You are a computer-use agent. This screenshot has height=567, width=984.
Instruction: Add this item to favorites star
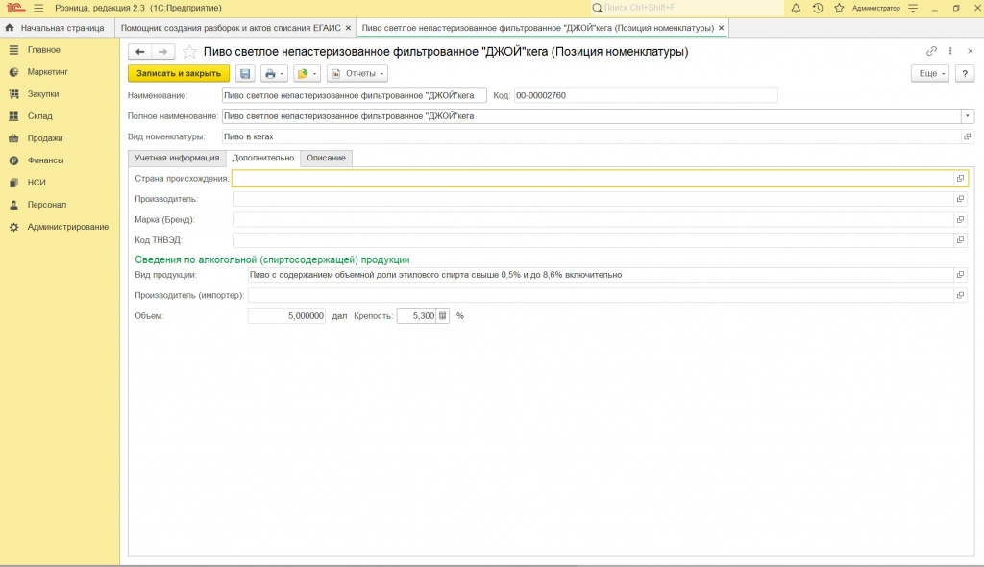point(189,52)
